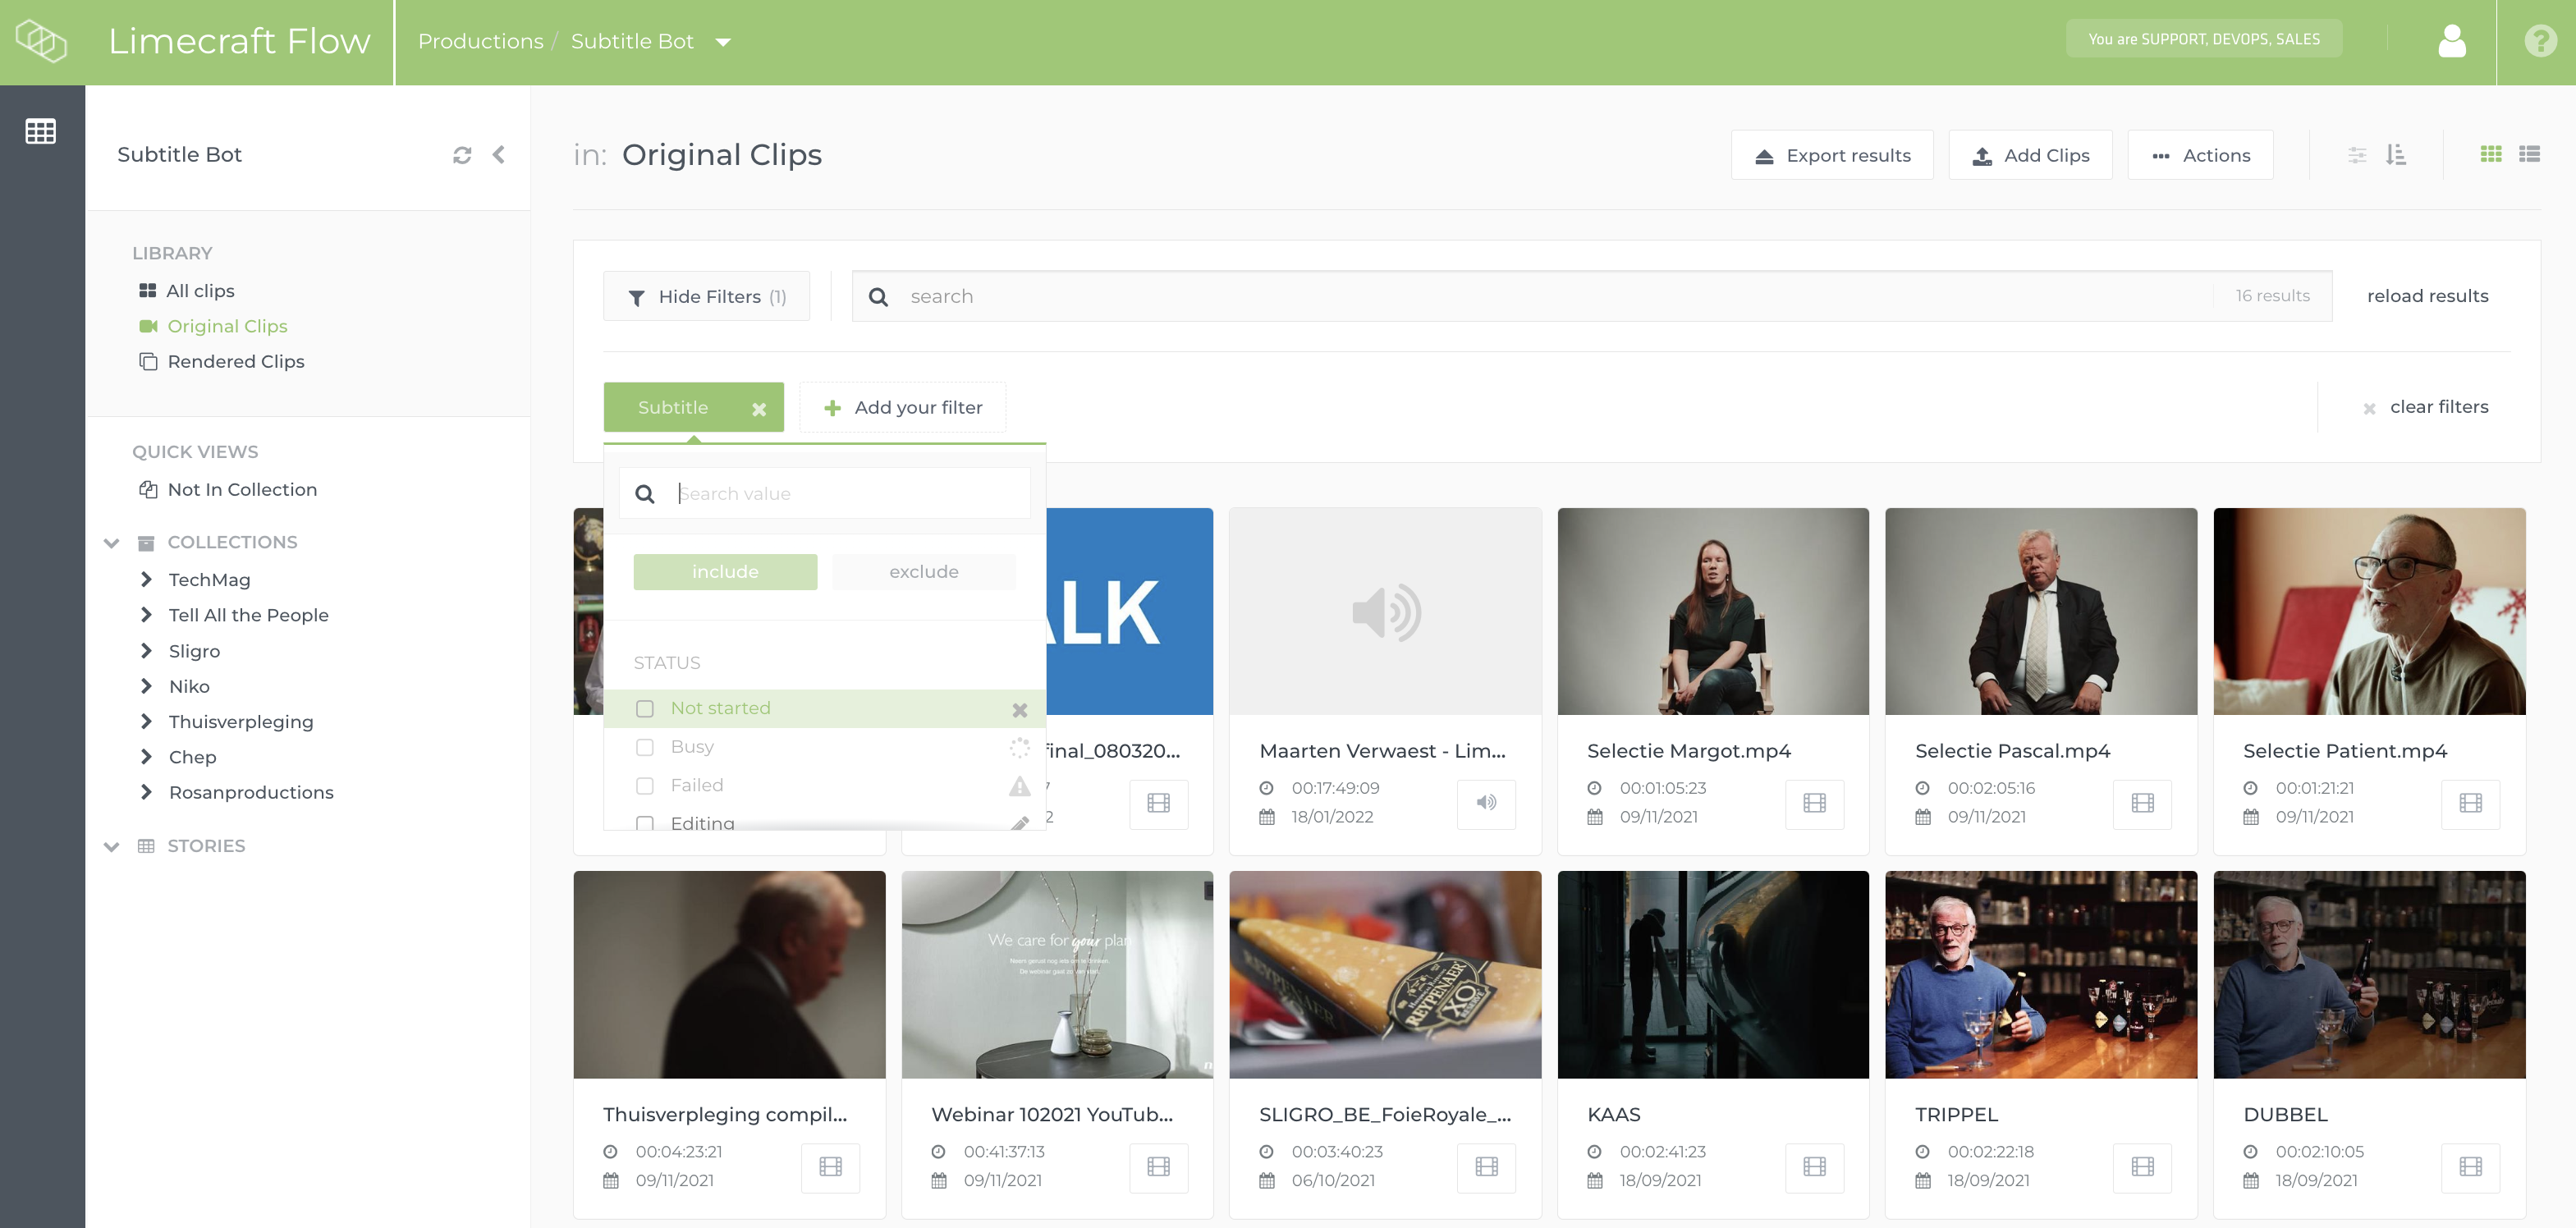Switch to list view layout
The width and height of the screenshot is (2576, 1228).
pos(2529,155)
